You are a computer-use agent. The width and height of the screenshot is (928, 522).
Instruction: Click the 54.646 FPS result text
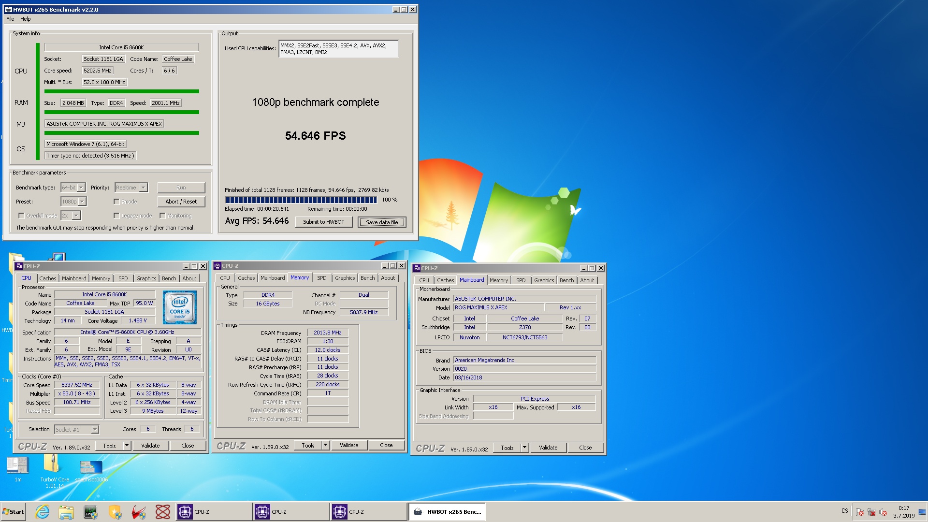pyautogui.click(x=316, y=136)
